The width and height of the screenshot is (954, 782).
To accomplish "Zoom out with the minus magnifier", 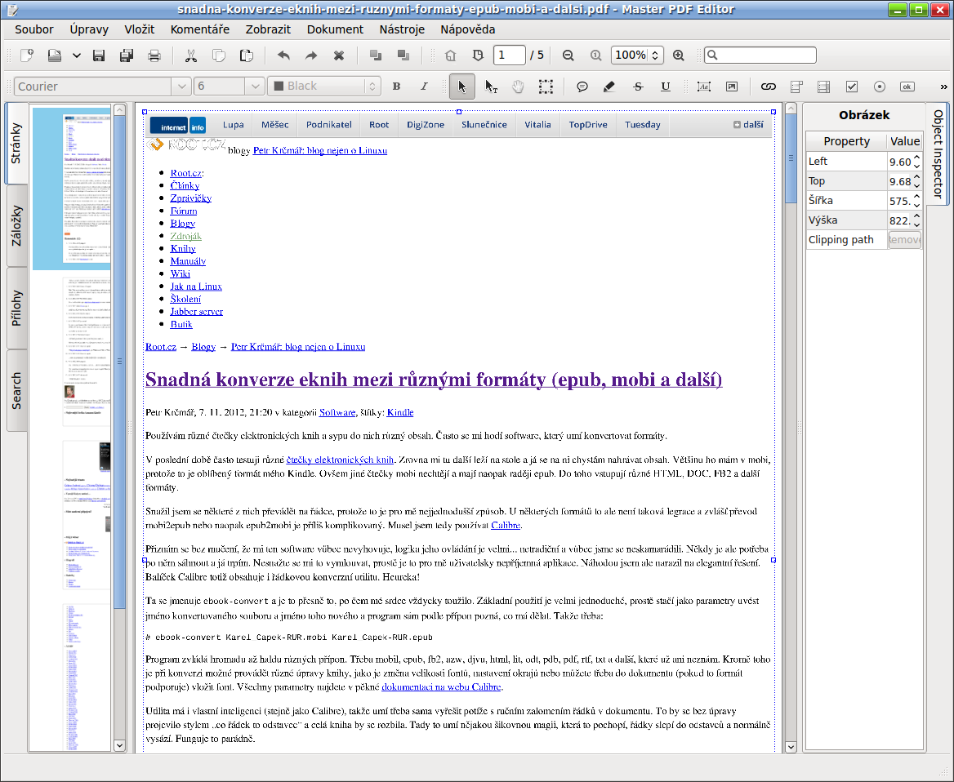I will coord(568,56).
